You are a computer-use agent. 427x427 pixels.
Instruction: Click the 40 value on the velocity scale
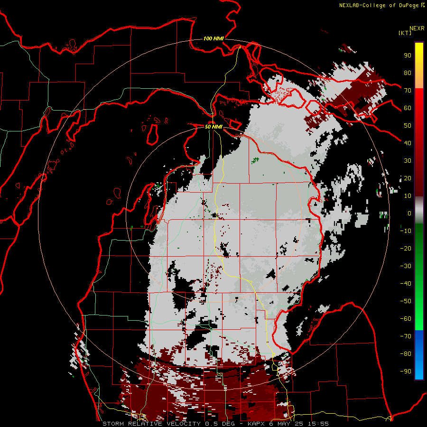click(x=408, y=143)
